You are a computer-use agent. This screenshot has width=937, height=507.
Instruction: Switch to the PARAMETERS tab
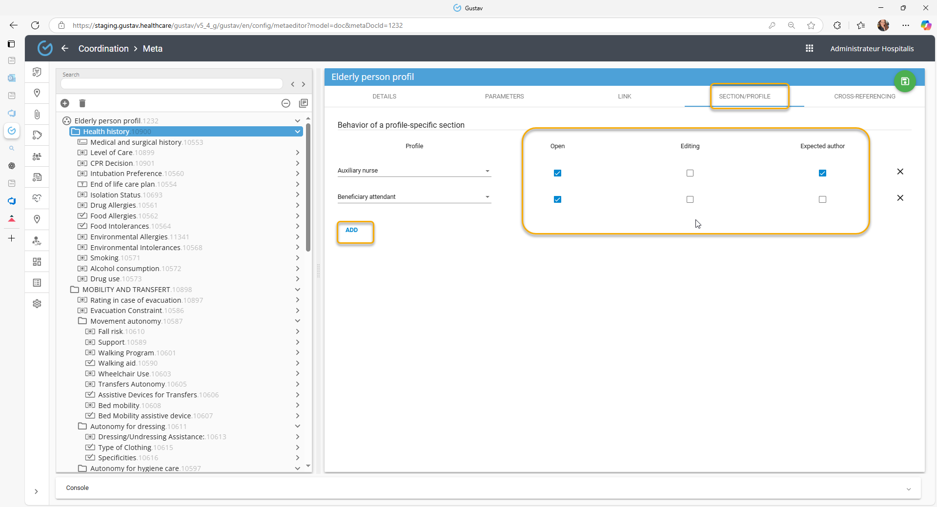coord(504,97)
